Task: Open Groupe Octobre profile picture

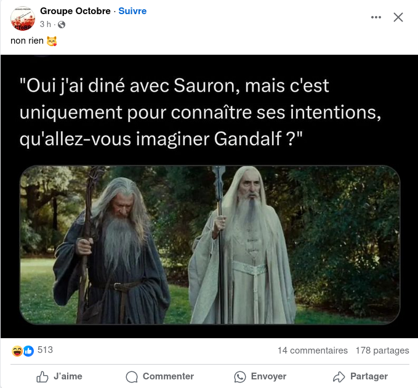Action: [x=23, y=18]
